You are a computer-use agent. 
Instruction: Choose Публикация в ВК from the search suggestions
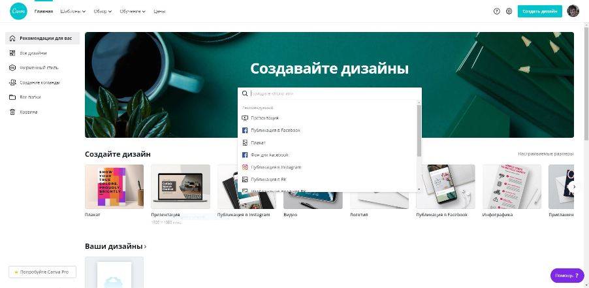(328, 180)
